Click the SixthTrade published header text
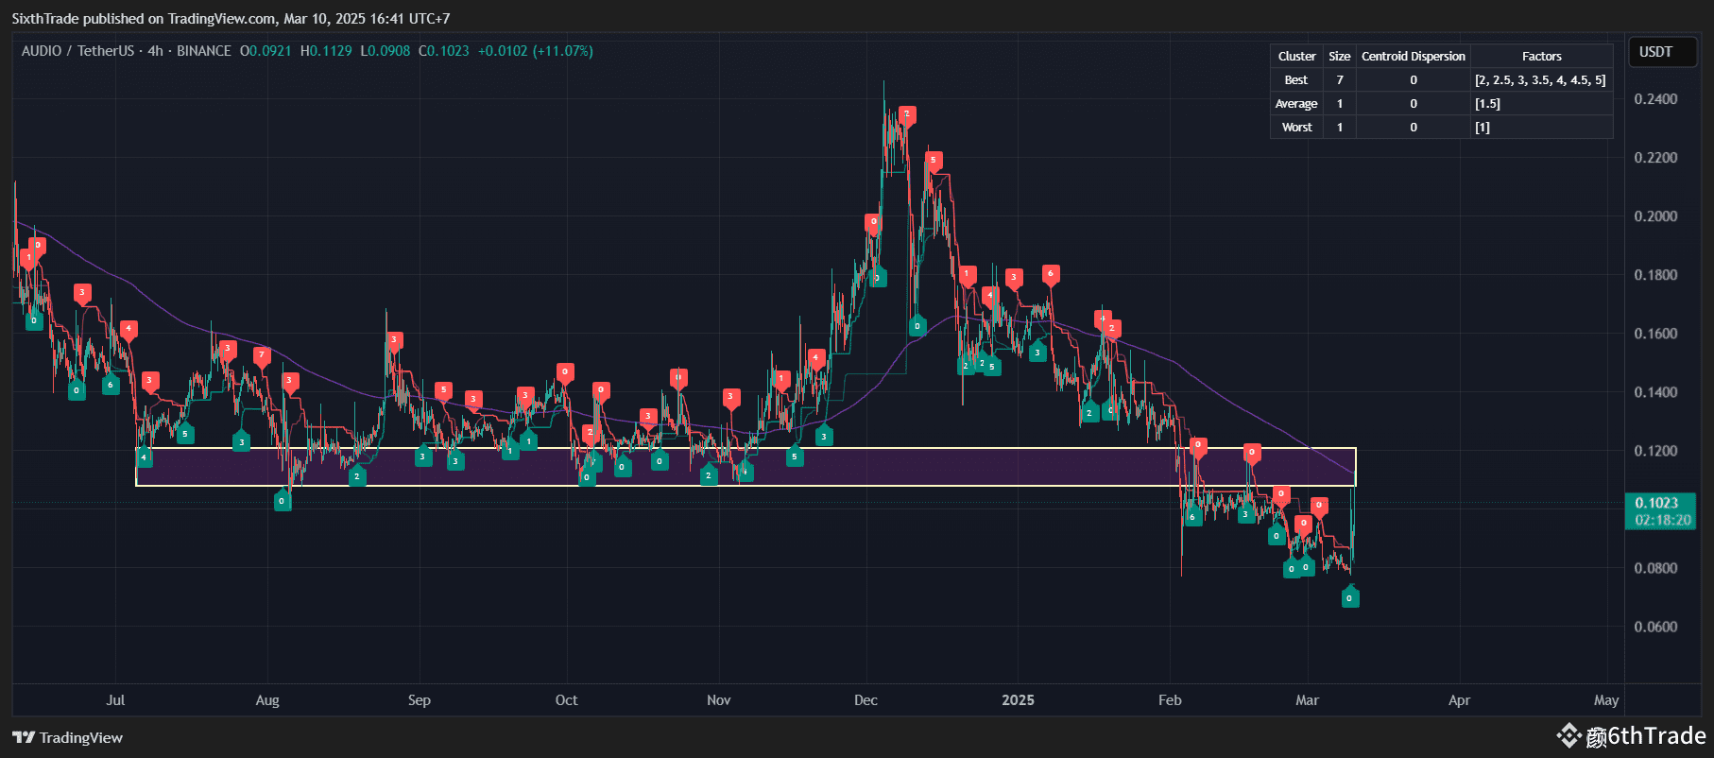This screenshot has height=758, width=1714. coord(231,19)
